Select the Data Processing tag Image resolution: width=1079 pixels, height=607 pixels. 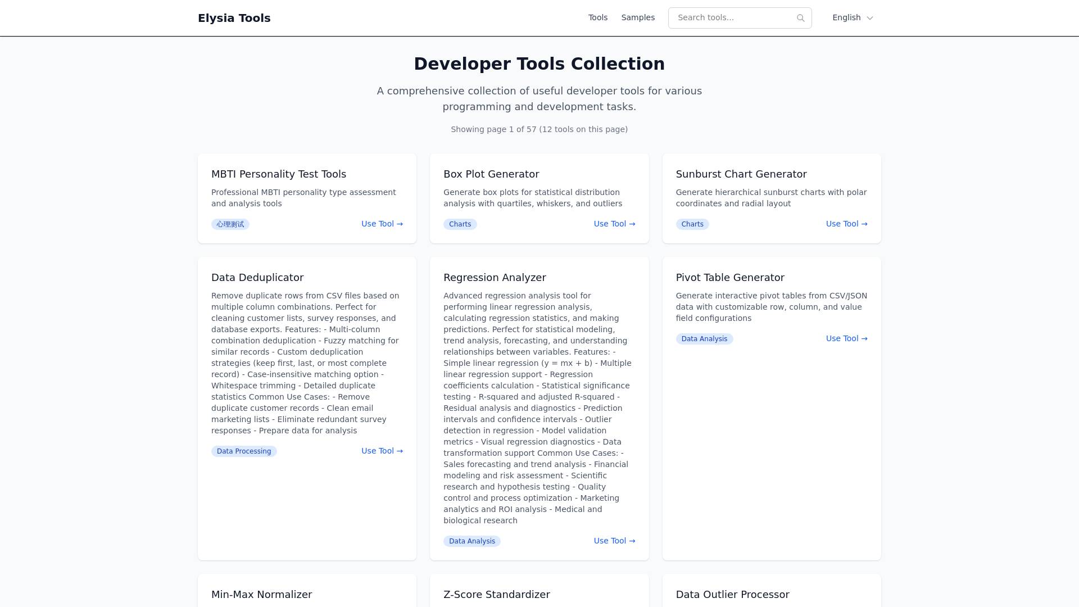[x=244, y=451]
